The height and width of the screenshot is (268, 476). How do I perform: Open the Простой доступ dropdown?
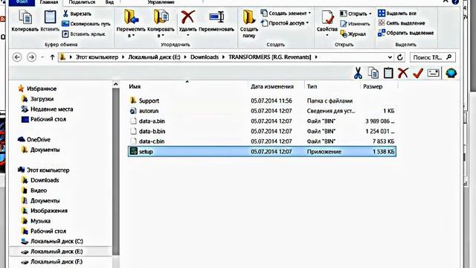pyautogui.click(x=285, y=23)
